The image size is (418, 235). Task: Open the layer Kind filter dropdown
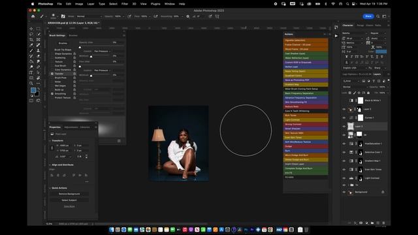(x=351, y=81)
